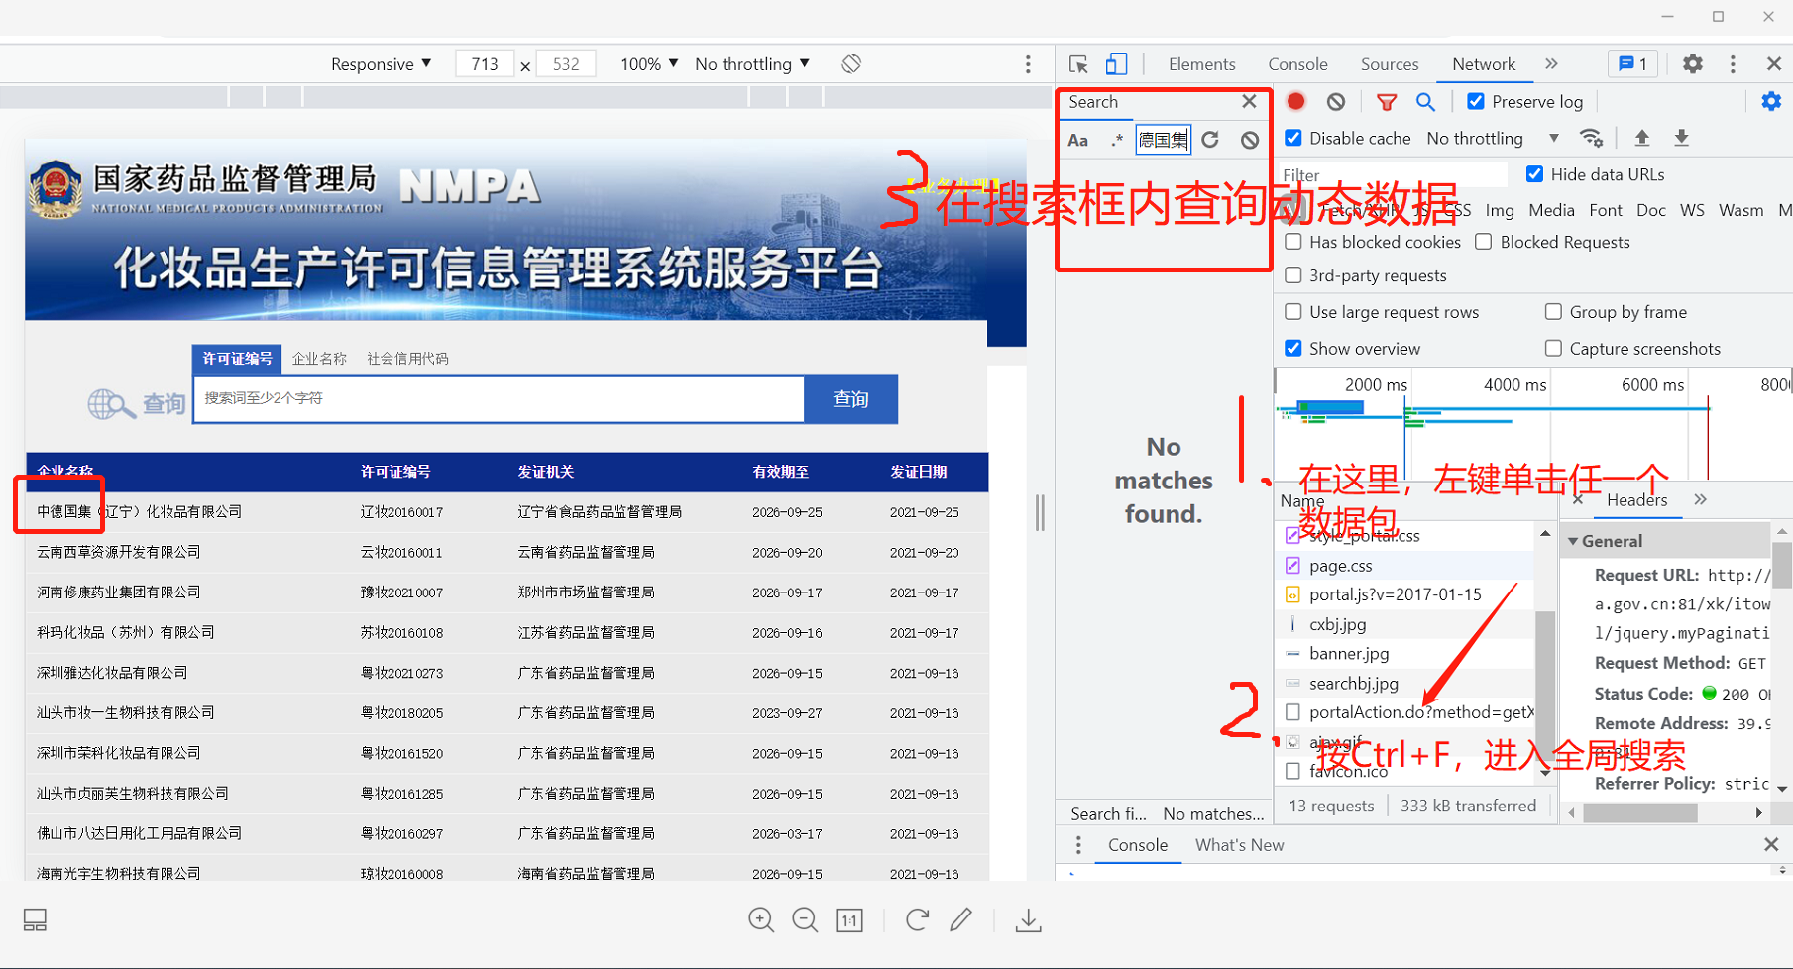Import HAR file upload arrow
The width and height of the screenshot is (1793, 969).
pyautogui.click(x=1642, y=138)
